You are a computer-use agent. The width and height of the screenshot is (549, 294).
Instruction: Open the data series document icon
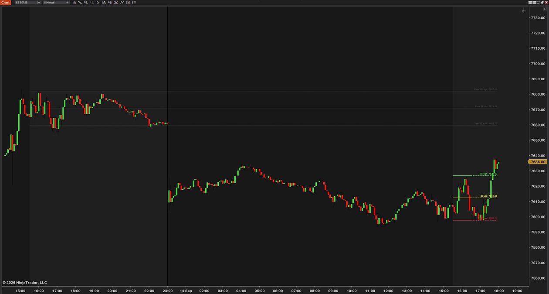(x=104, y=3)
